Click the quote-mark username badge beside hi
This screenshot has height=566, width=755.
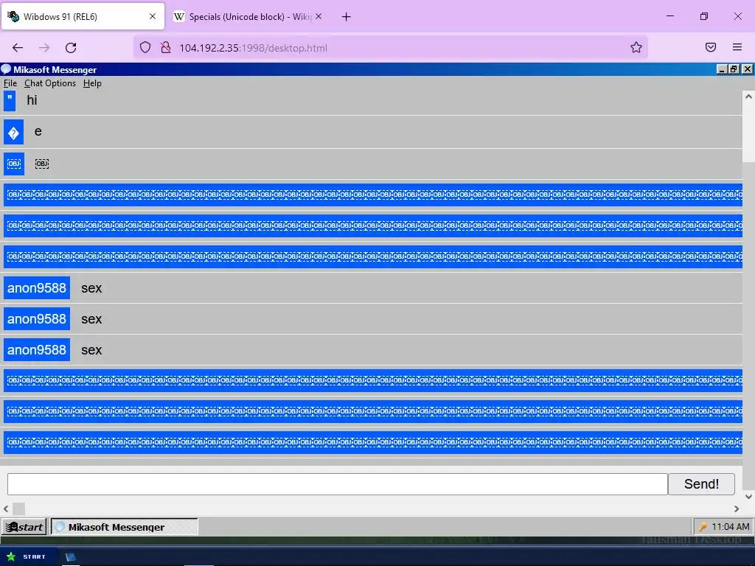tap(10, 100)
